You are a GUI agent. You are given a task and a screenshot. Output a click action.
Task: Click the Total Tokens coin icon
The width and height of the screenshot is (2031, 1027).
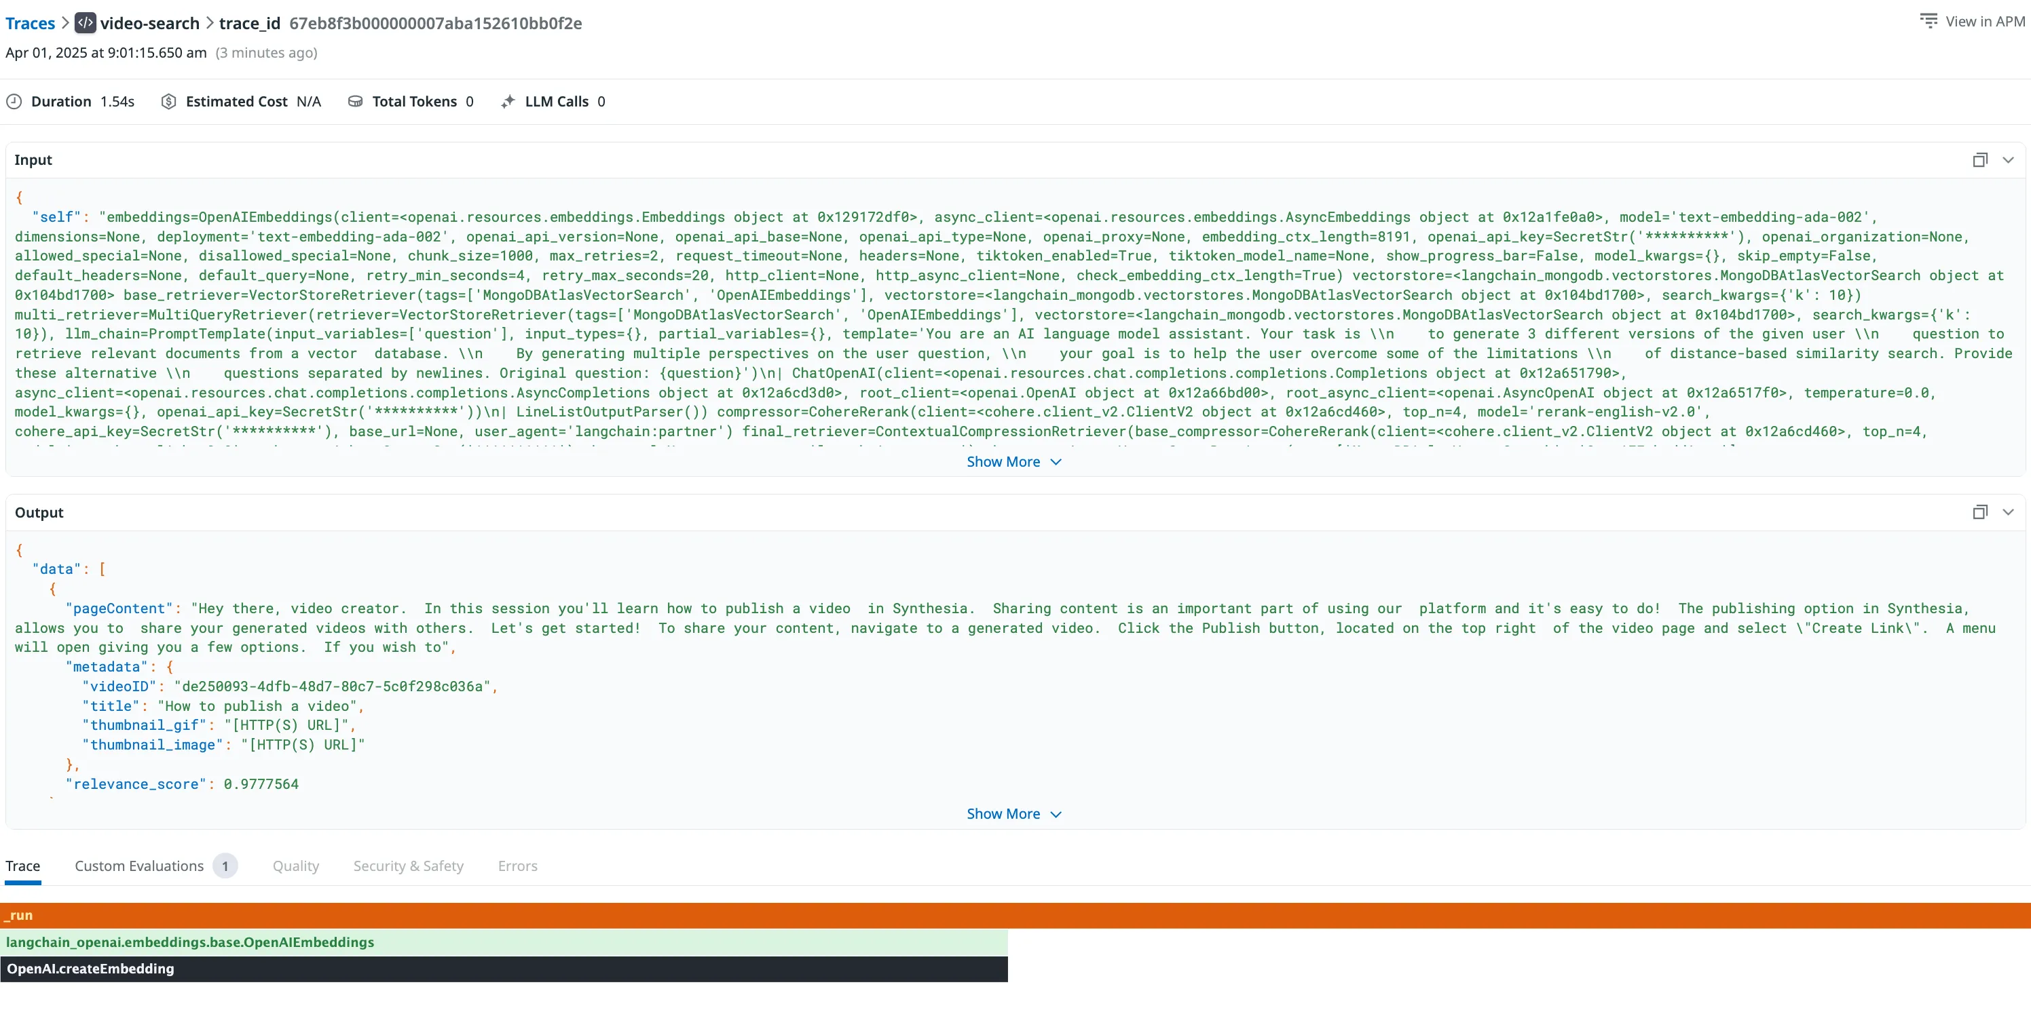[356, 102]
